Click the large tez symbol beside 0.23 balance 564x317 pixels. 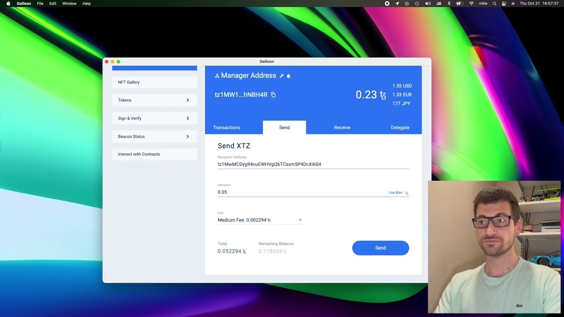tap(382, 95)
